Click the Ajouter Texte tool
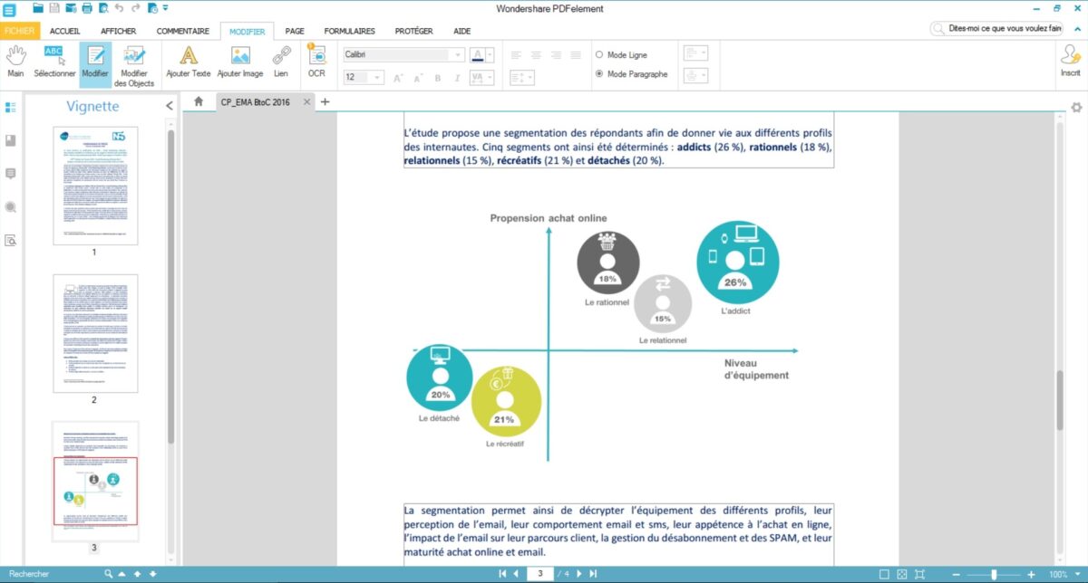Viewport: 1088px width, 583px height. point(188,62)
